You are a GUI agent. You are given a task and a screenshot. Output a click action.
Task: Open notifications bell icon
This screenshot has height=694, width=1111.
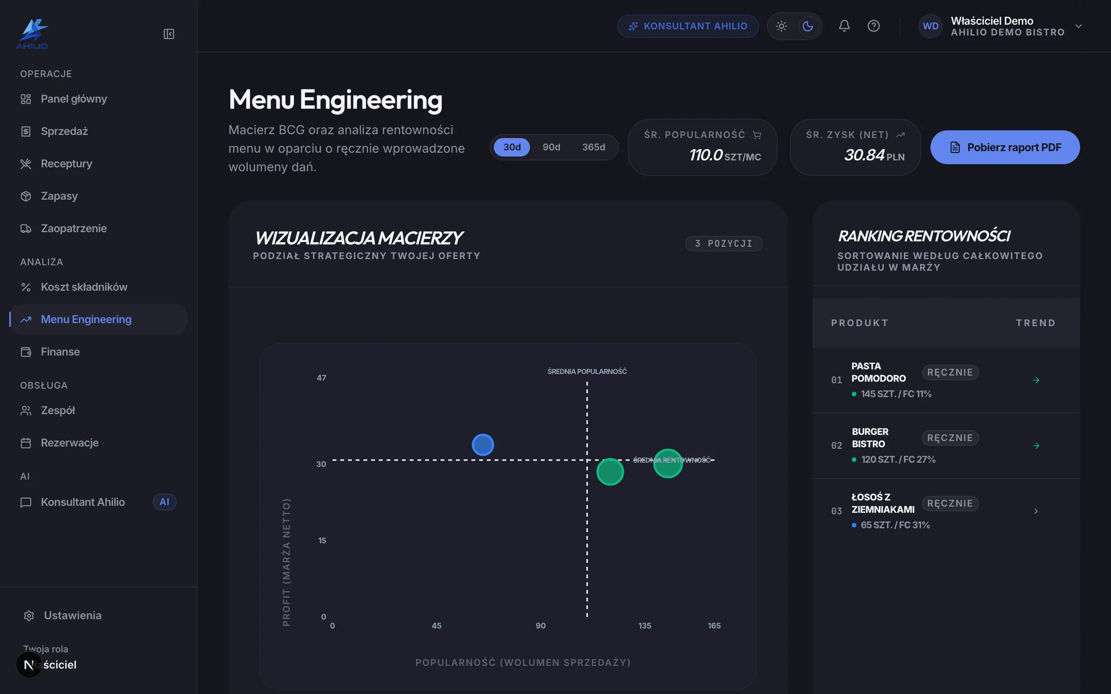click(x=844, y=26)
